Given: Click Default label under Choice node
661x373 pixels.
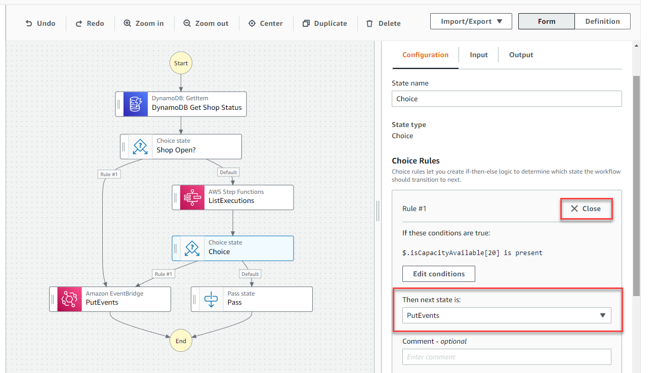Looking at the screenshot, I should point(250,274).
